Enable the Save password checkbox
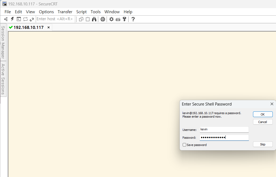This screenshot has height=177, width=276. click(x=184, y=145)
